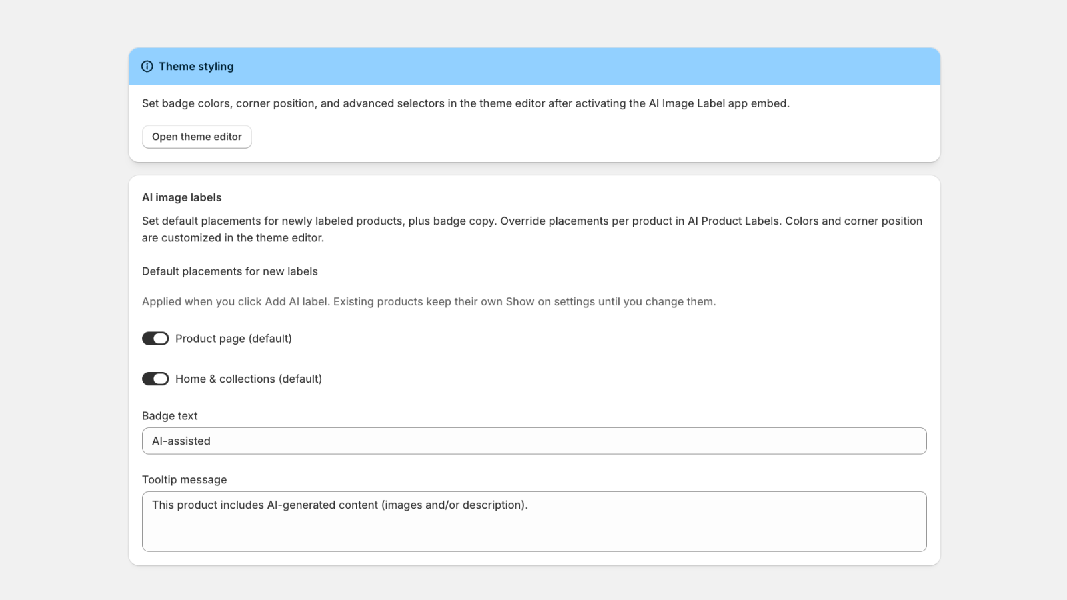The image size is (1067, 600).
Task: Click the Product page (default) label text
Action: pyautogui.click(x=233, y=339)
